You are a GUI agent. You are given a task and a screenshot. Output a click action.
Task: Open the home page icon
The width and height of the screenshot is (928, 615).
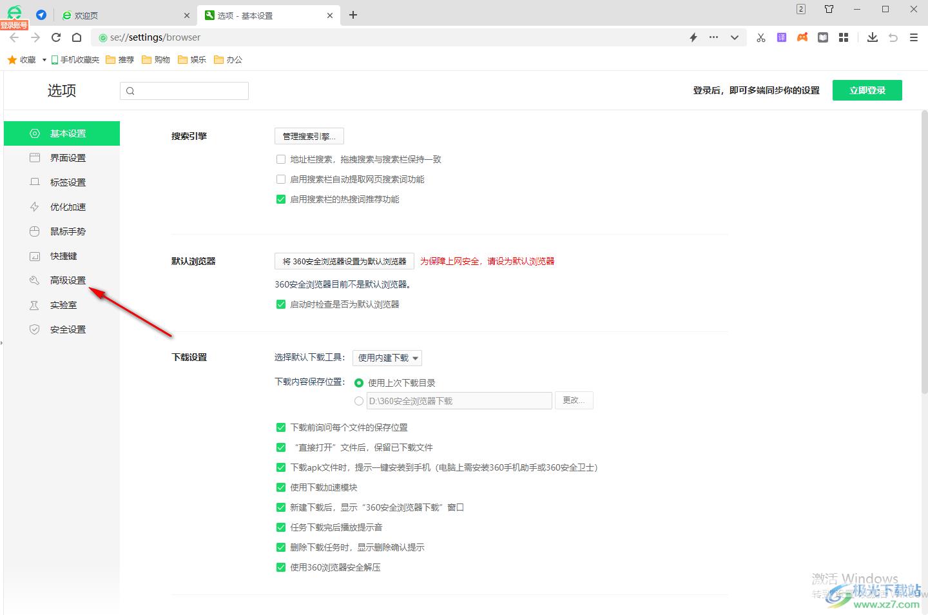pos(77,37)
